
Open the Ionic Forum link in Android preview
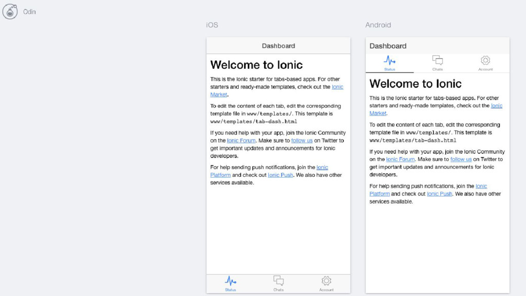pyautogui.click(x=400, y=159)
